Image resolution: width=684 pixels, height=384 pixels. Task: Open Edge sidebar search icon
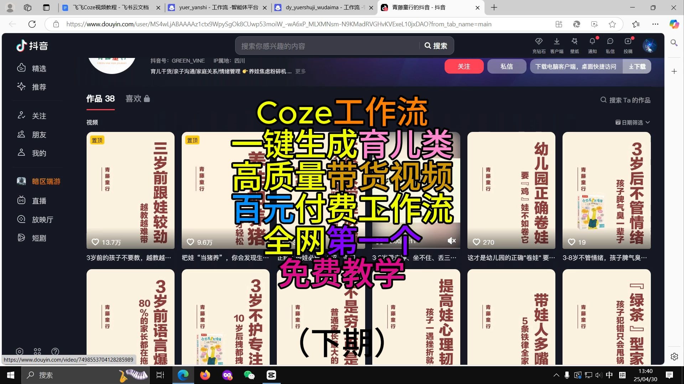tap(674, 43)
